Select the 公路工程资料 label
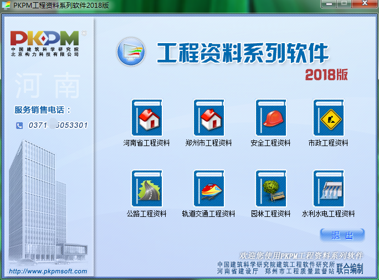This screenshot has width=379, height=280. (x=146, y=214)
